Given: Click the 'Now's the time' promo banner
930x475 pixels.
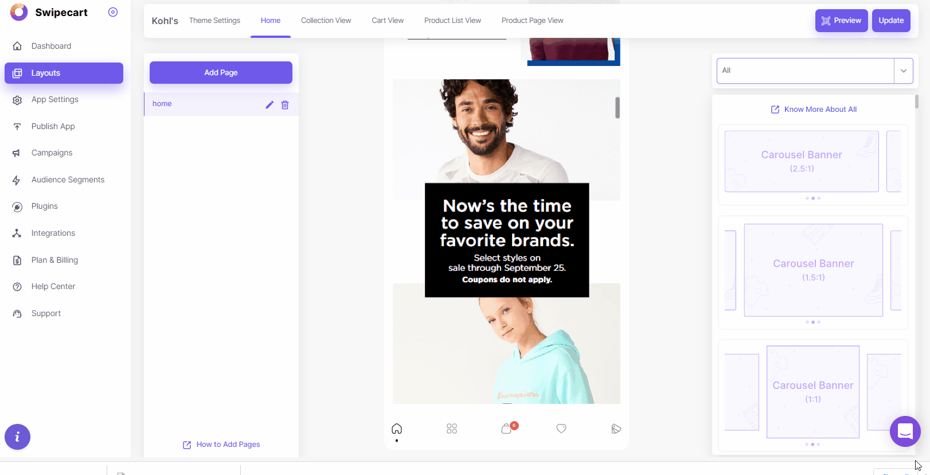Looking at the screenshot, I should pos(507,240).
